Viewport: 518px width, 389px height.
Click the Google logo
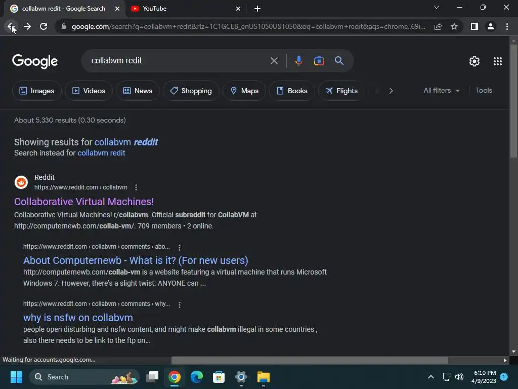click(35, 61)
